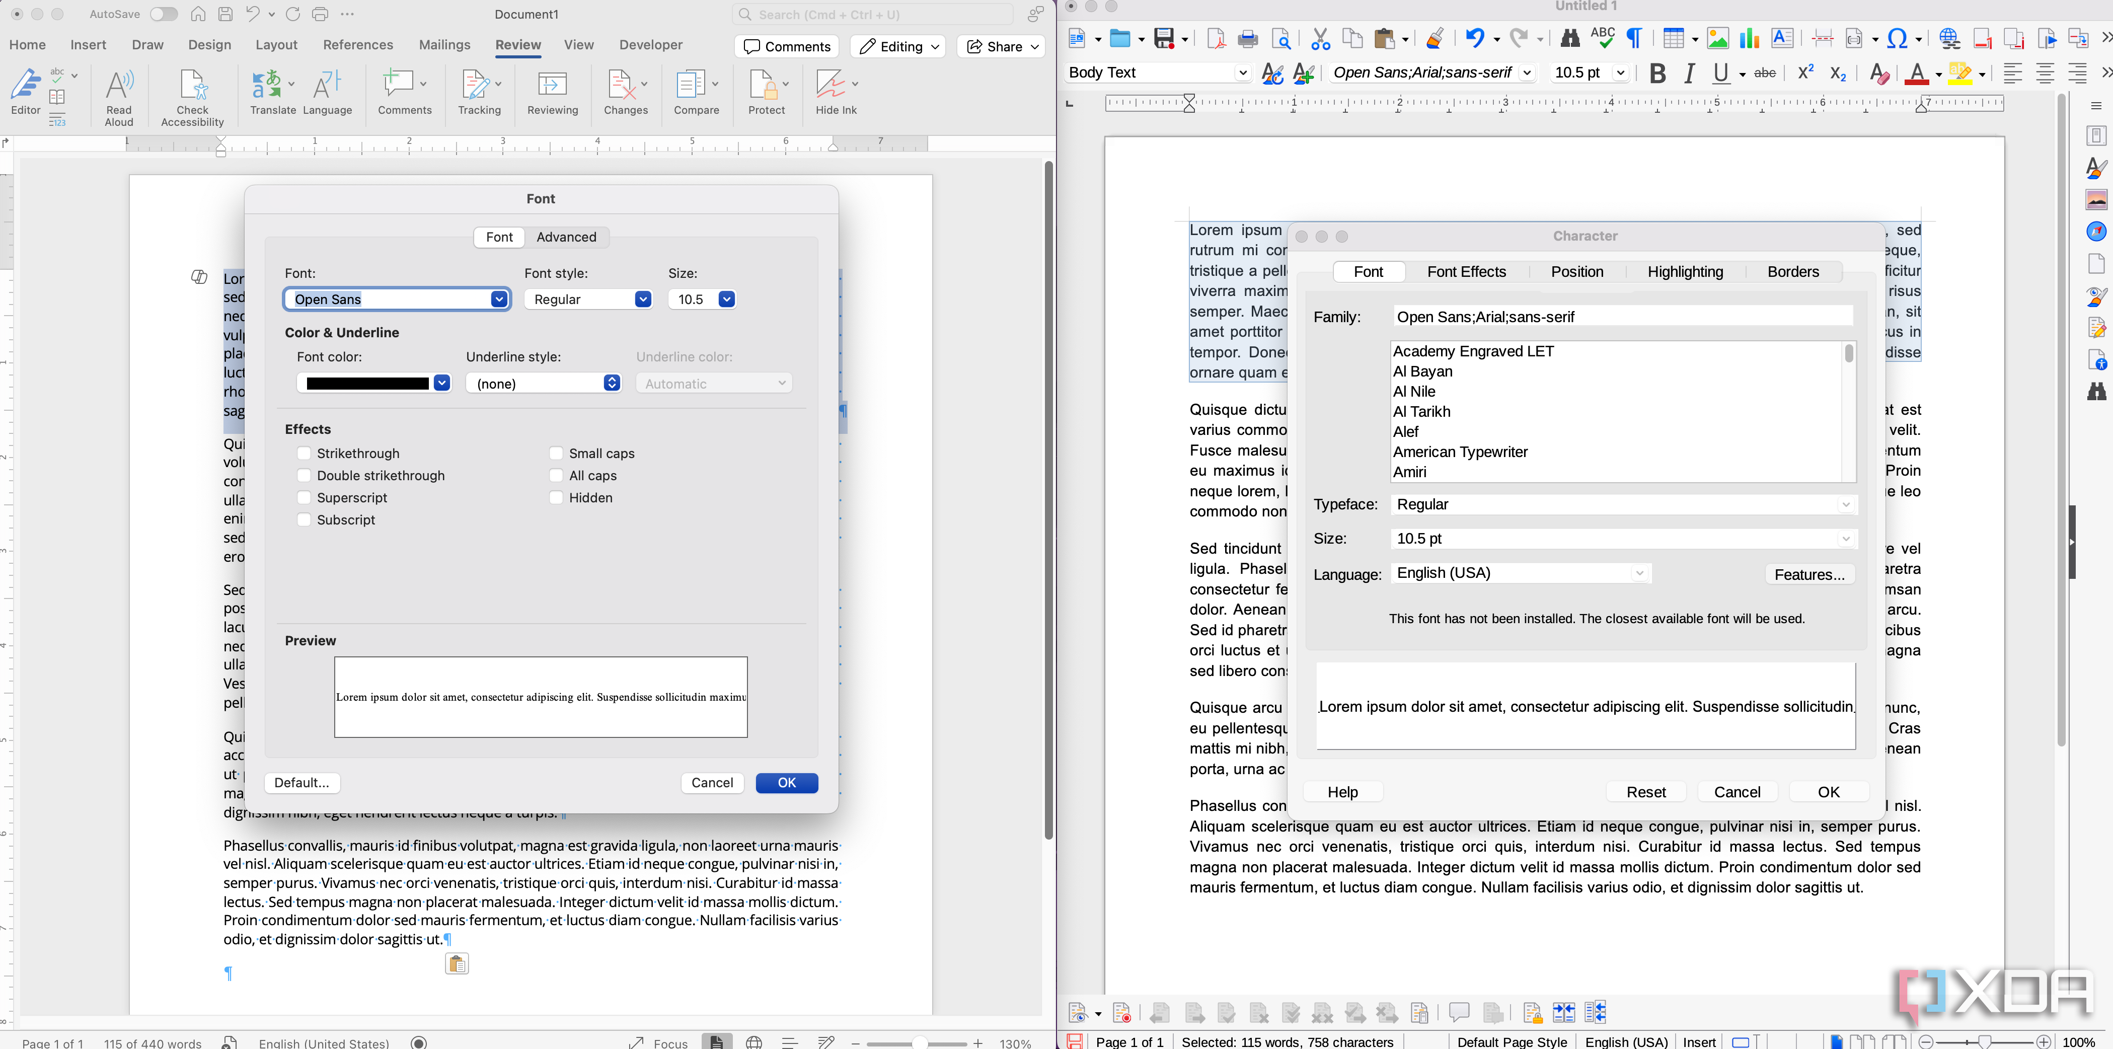Check the Strikethrough checkbox

click(305, 453)
